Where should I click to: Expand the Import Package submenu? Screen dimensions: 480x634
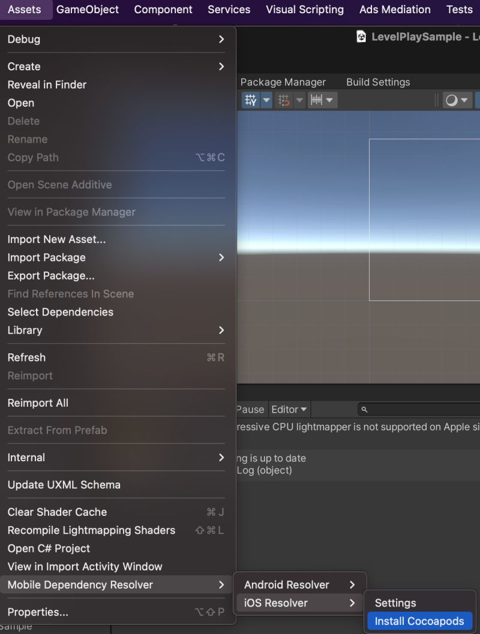click(46, 257)
